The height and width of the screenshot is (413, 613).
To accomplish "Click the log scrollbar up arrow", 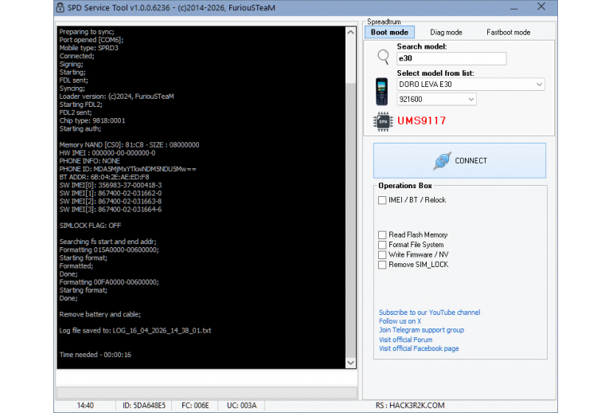I will pyautogui.click(x=350, y=32).
